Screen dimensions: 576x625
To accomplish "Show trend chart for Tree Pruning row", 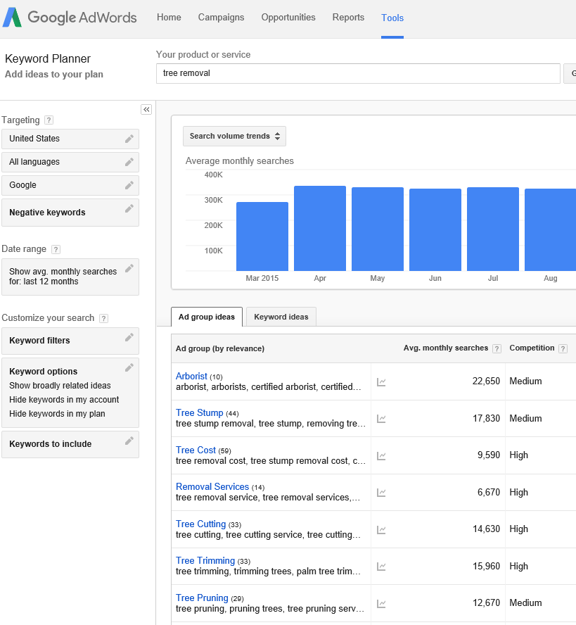I will [381, 603].
